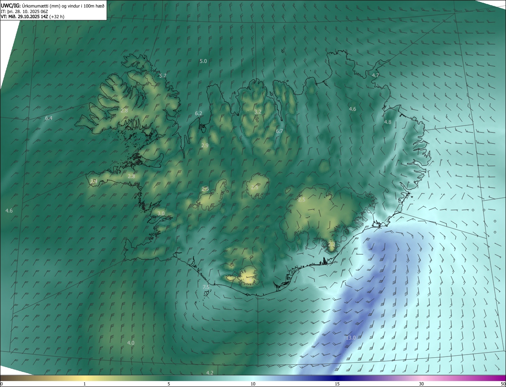Click the 6.7 value on the map
Image resolution: width=506 pixels, height=387 pixels.
(x=279, y=131)
